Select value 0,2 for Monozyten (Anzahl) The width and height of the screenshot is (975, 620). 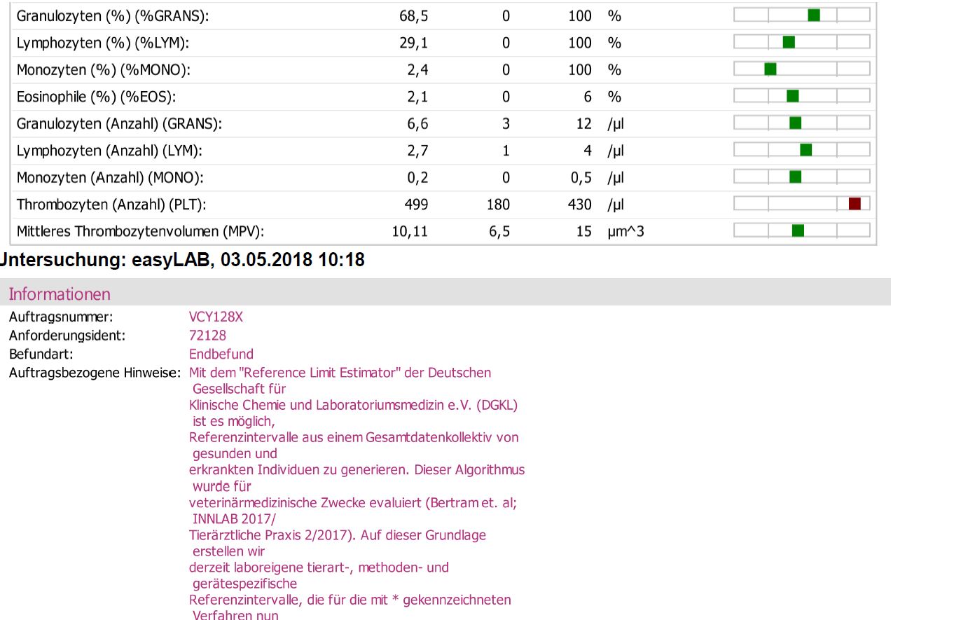(x=418, y=178)
